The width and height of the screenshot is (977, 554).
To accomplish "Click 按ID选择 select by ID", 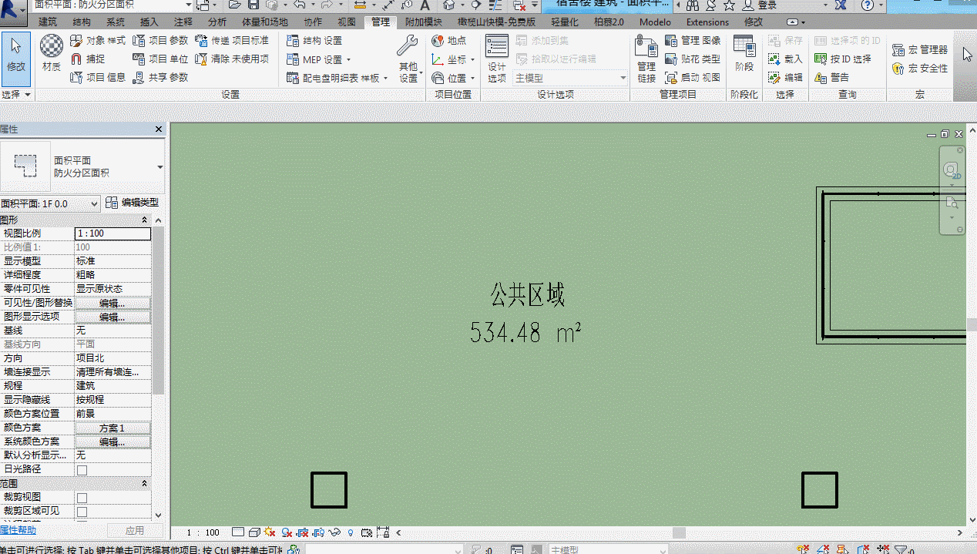I will (843, 59).
